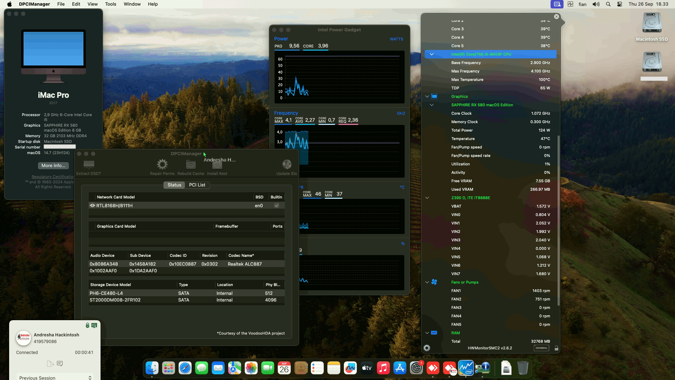
Task: Open the Regulatory Certification link
Action: pyautogui.click(x=53, y=177)
